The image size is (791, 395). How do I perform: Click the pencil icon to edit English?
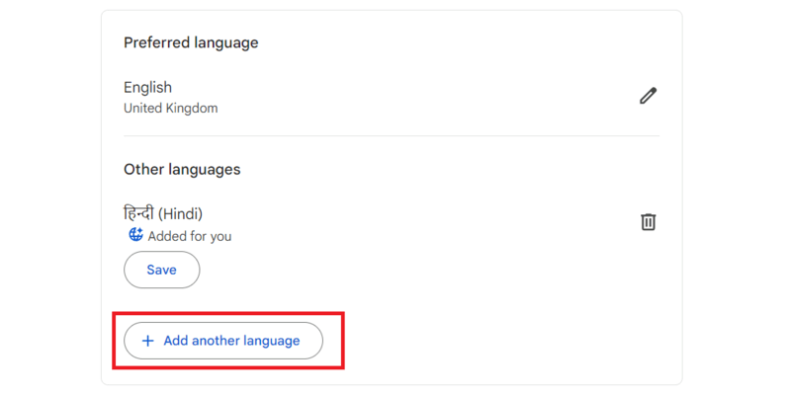648,96
